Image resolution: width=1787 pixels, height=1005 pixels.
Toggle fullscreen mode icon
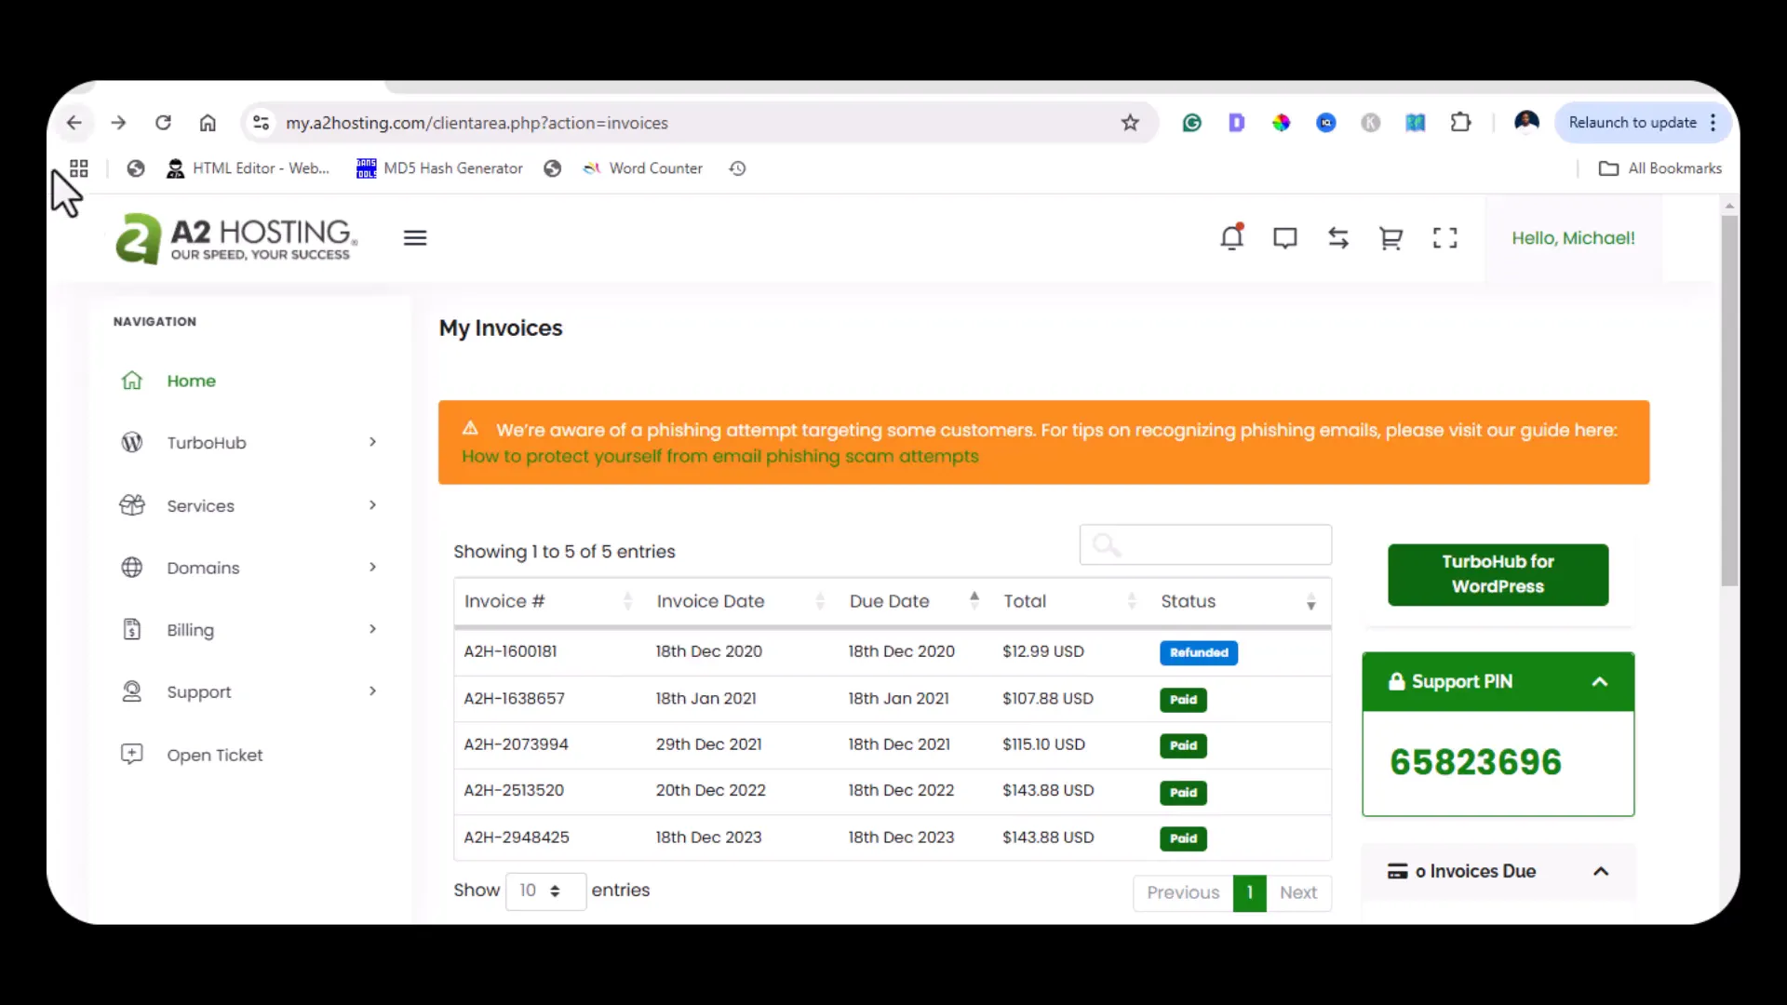pyautogui.click(x=1444, y=238)
